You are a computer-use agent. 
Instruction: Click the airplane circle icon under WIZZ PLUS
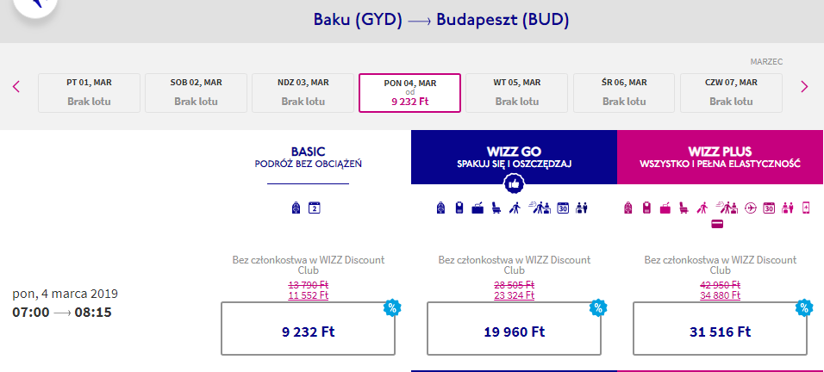pos(750,208)
